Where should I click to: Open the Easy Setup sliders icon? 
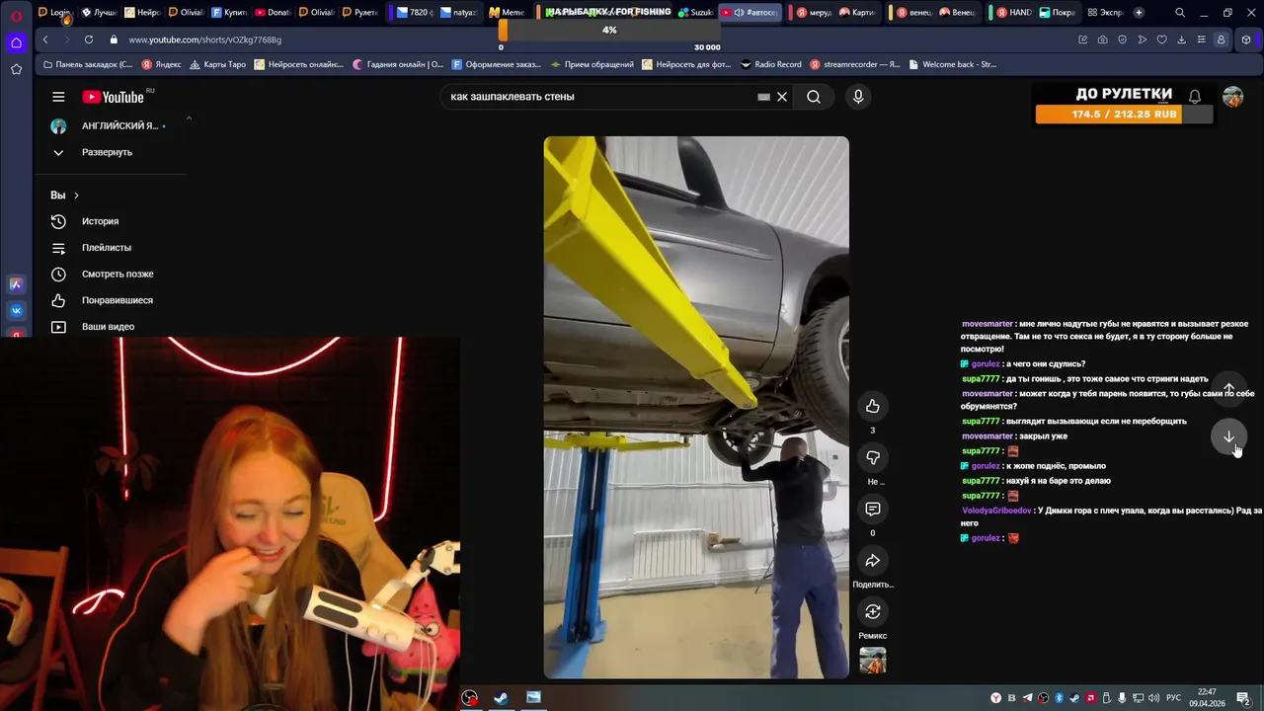click(x=1201, y=39)
